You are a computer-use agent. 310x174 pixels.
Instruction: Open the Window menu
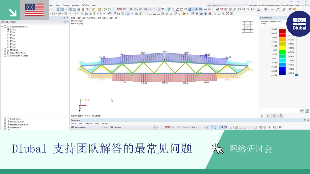point(75,5)
